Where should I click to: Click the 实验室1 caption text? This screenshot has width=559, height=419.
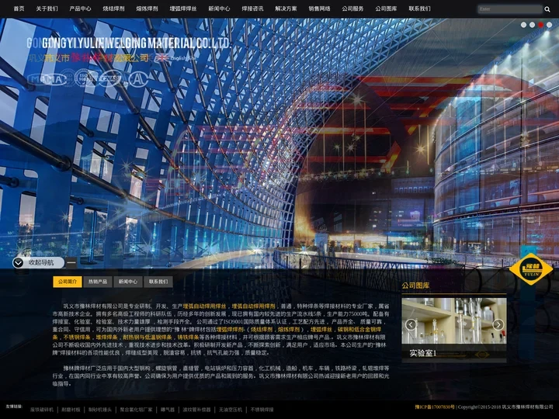click(423, 354)
